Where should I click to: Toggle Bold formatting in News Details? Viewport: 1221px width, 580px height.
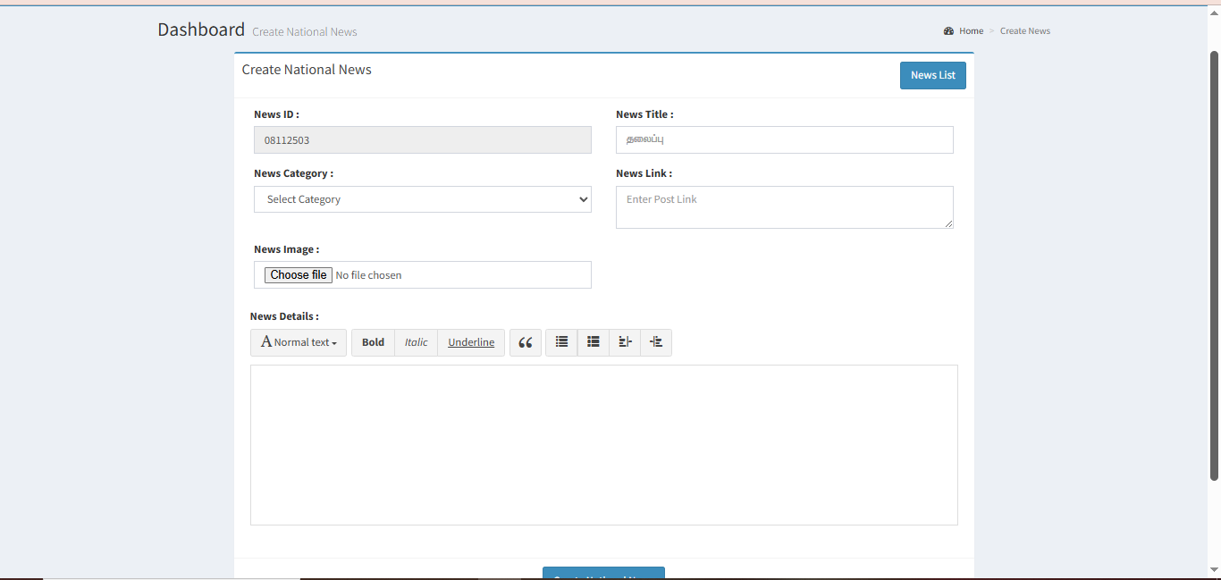click(373, 342)
